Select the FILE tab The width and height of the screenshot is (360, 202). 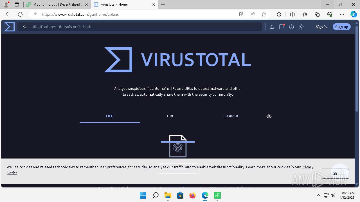pos(110,116)
